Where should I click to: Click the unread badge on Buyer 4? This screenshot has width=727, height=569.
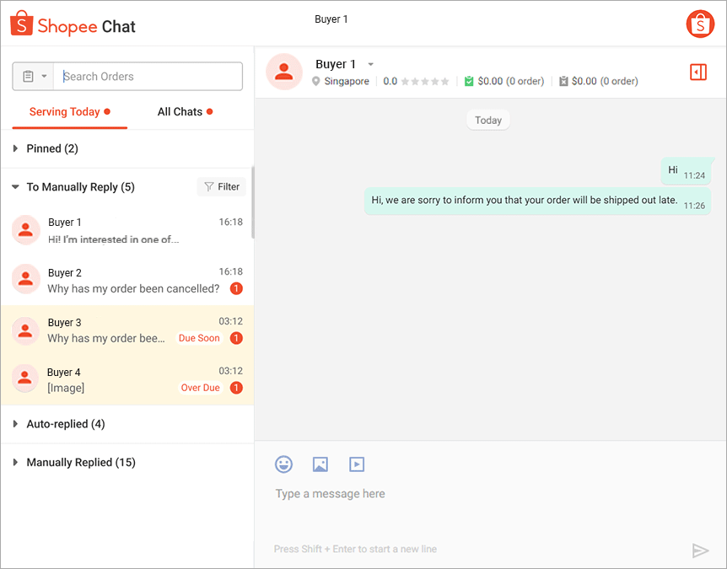pos(236,388)
